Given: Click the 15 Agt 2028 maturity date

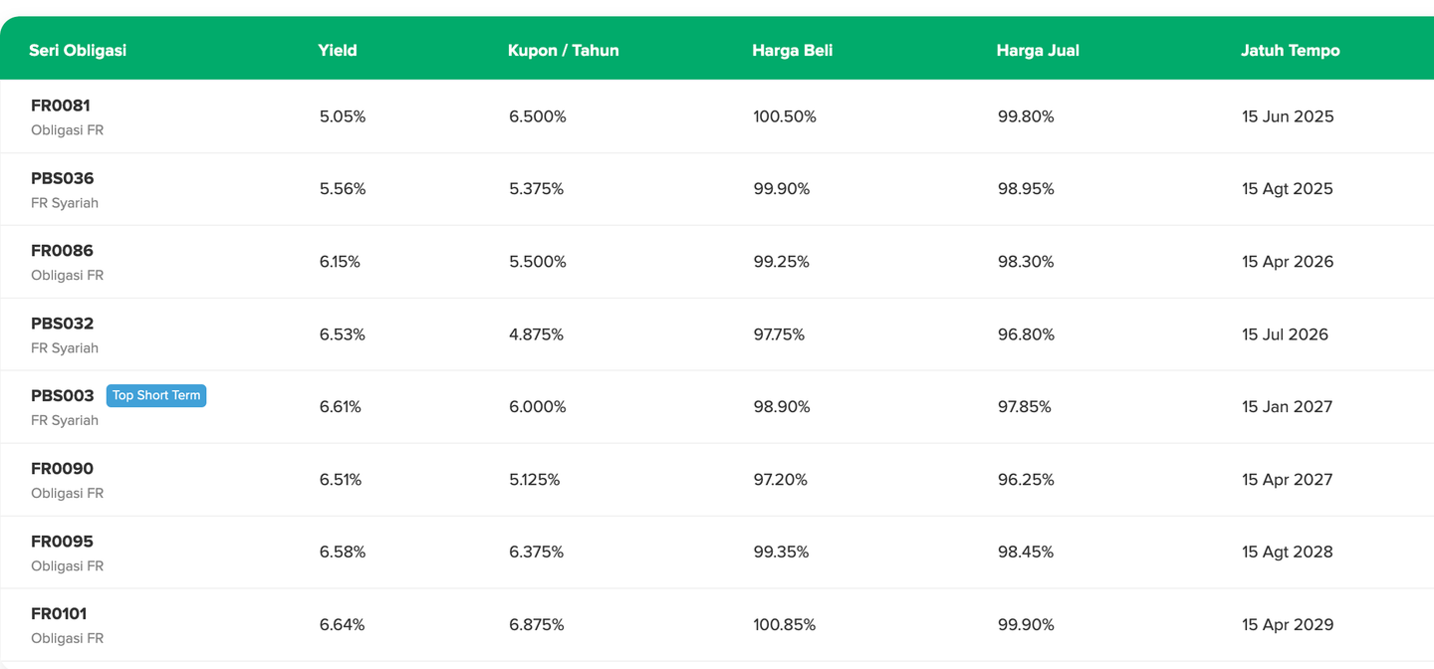Looking at the screenshot, I should pos(1287,552).
